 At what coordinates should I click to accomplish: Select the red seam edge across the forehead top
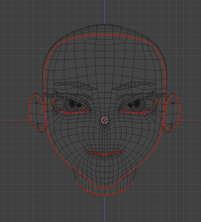point(105,35)
